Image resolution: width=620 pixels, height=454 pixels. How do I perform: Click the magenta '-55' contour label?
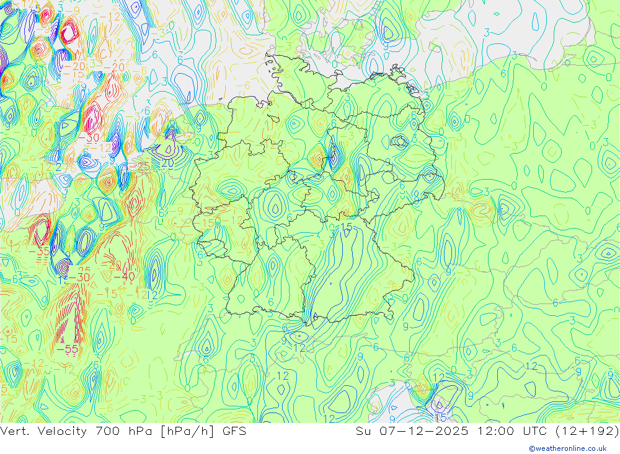point(67,349)
